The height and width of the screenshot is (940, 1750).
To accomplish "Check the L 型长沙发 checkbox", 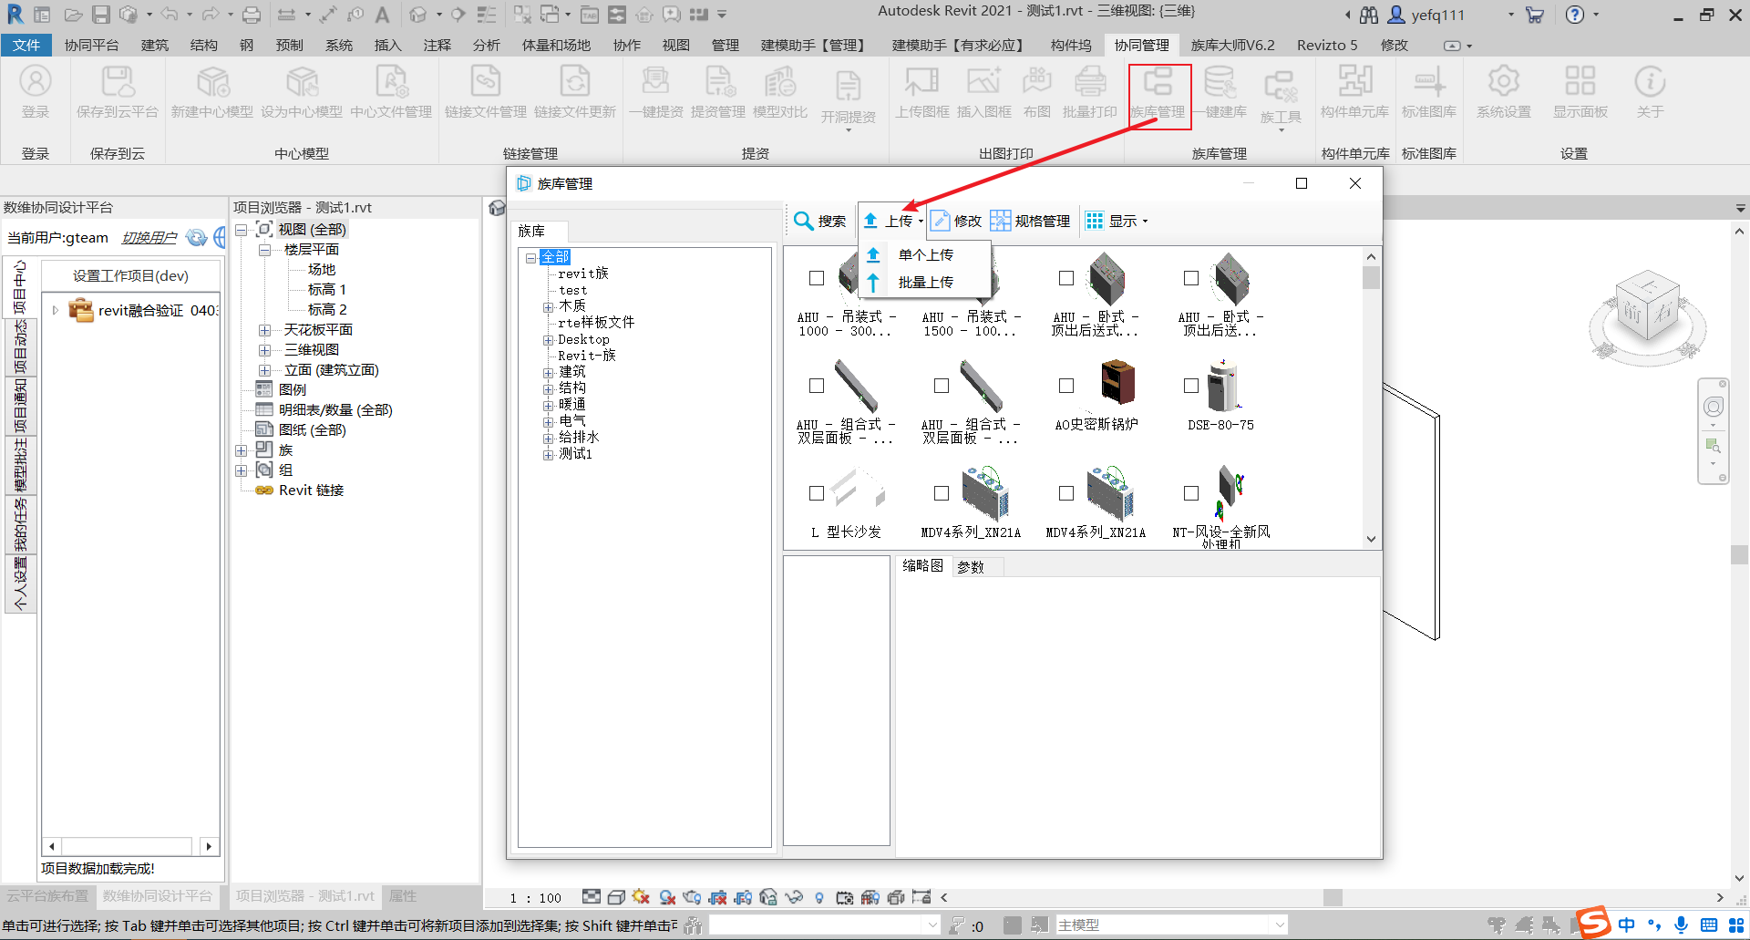I will click(817, 493).
